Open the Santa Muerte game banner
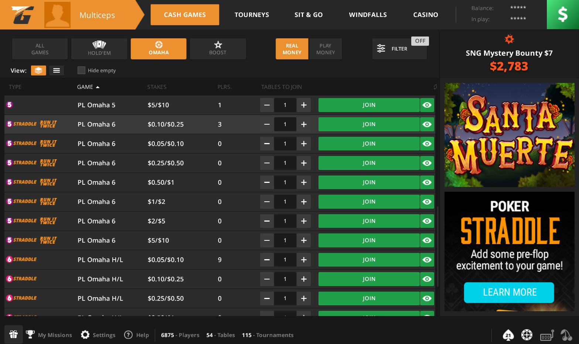 [x=509, y=135]
